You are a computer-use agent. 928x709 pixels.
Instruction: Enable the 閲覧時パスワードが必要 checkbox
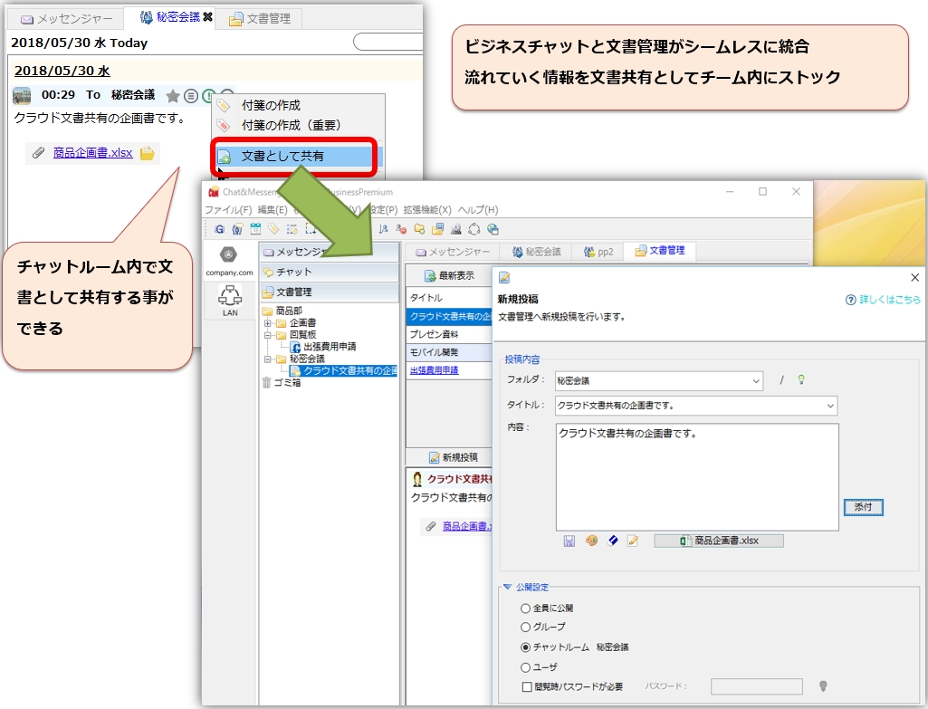(x=527, y=686)
